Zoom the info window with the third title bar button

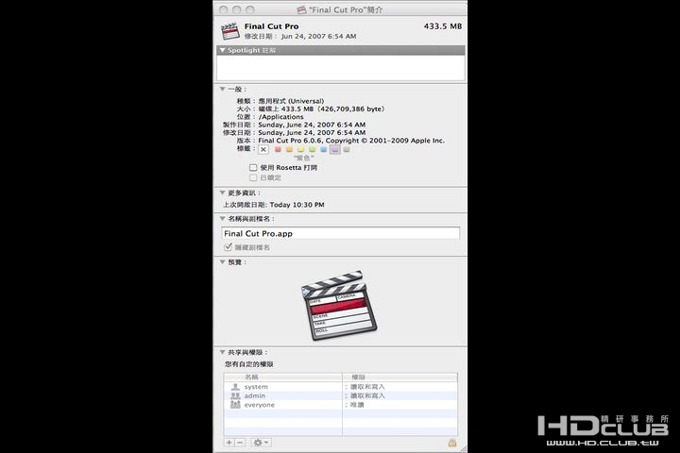(x=250, y=9)
